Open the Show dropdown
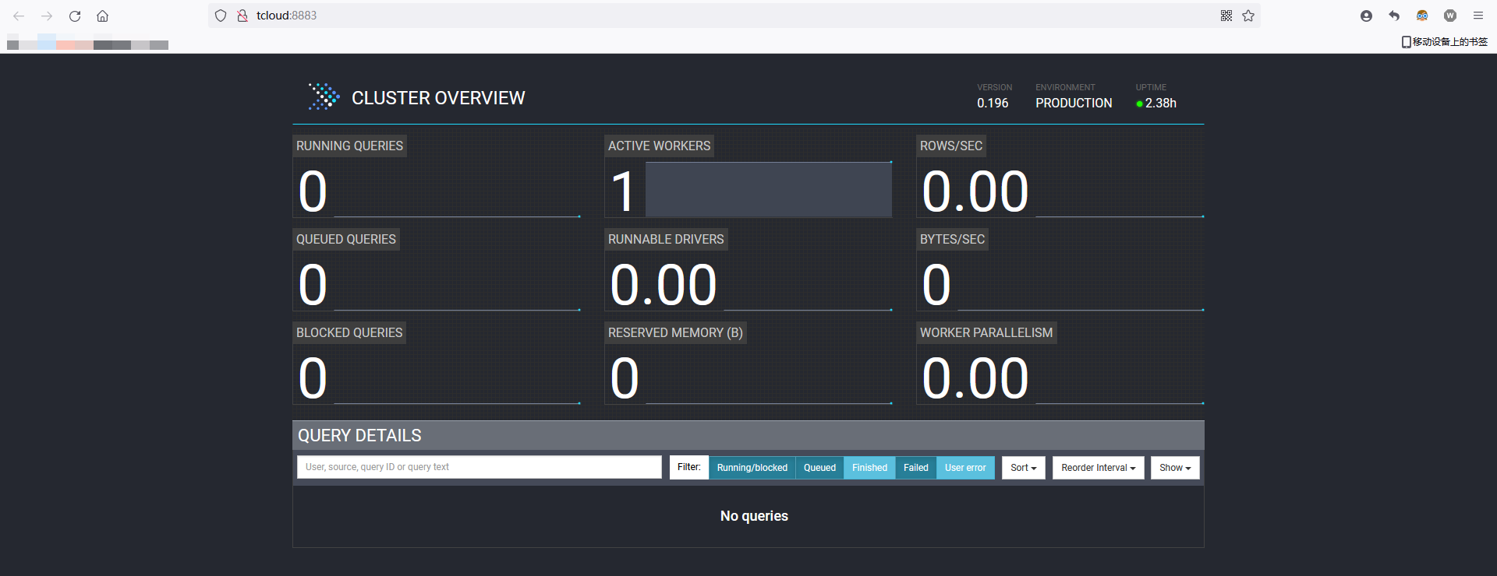Image resolution: width=1497 pixels, height=576 pixels. [x=1175, y=468]
